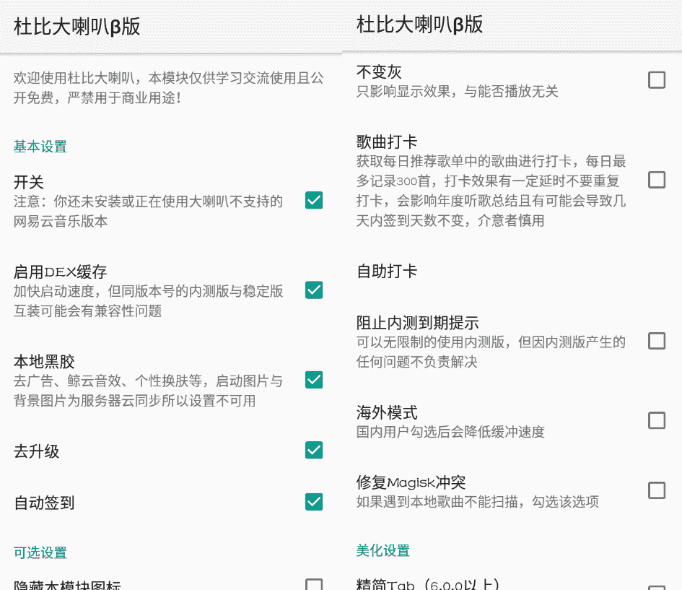Enable 隐藏本模块图标 option
The width and height of the screenshot is (682, 590).
tap(313, 586)
